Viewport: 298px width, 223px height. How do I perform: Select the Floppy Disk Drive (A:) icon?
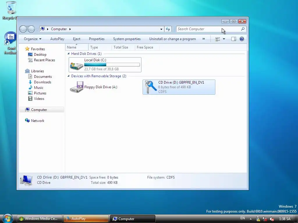(77, 87)
